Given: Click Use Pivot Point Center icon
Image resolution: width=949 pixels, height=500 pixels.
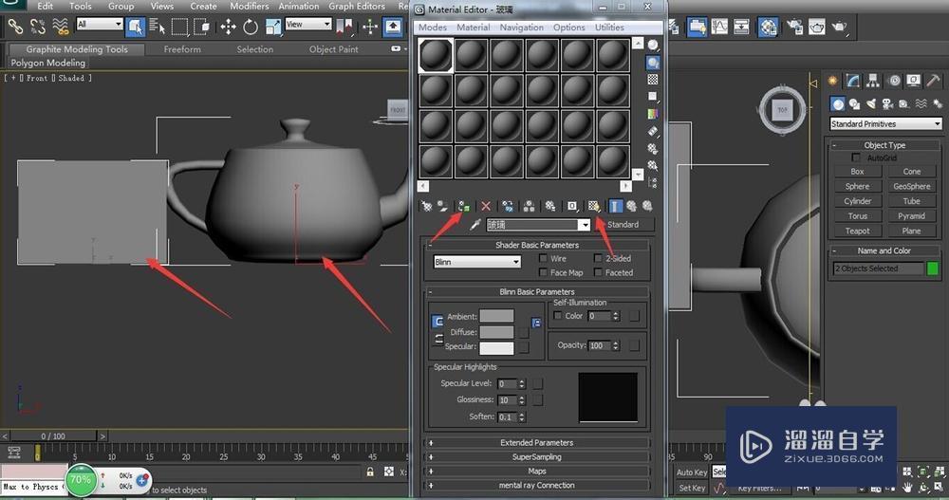Looking at the screenshot, I should click(x=345, y=26).
